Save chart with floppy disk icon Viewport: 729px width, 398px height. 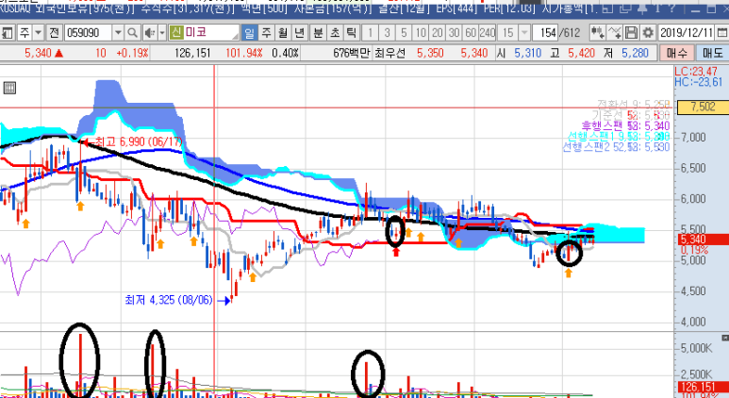[631, 33]
